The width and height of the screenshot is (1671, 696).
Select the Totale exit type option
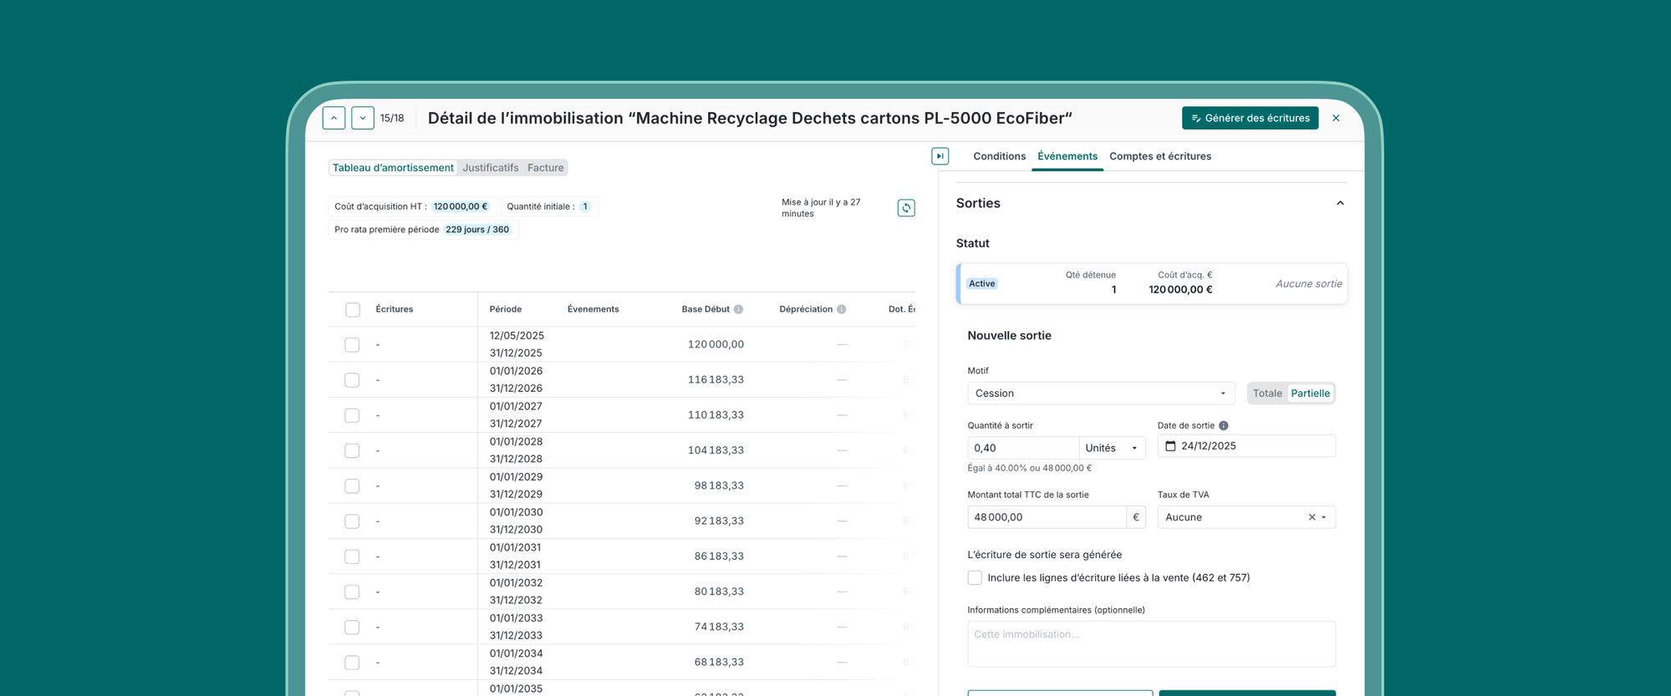[x=1266, y=394]
